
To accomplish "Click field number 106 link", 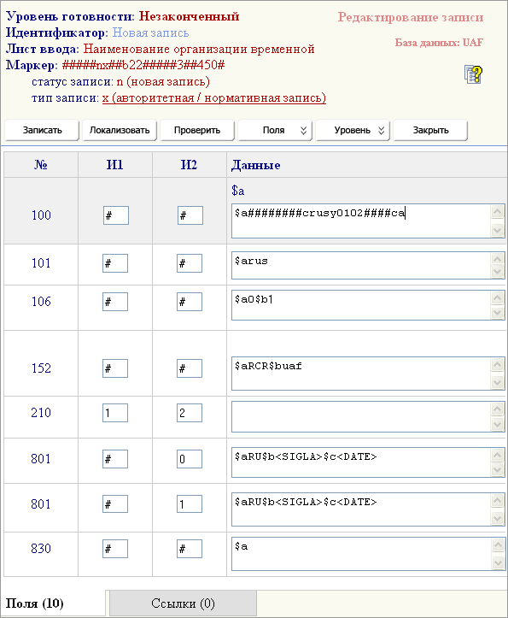I will (41, 302).
